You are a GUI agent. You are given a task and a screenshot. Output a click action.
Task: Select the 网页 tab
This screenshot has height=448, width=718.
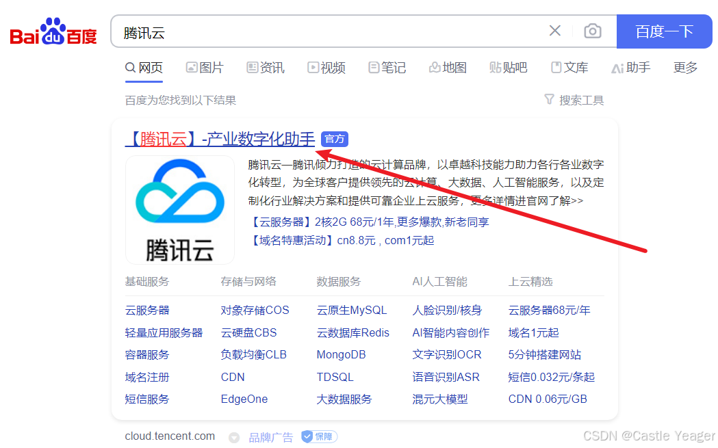(x=144, y=68)
